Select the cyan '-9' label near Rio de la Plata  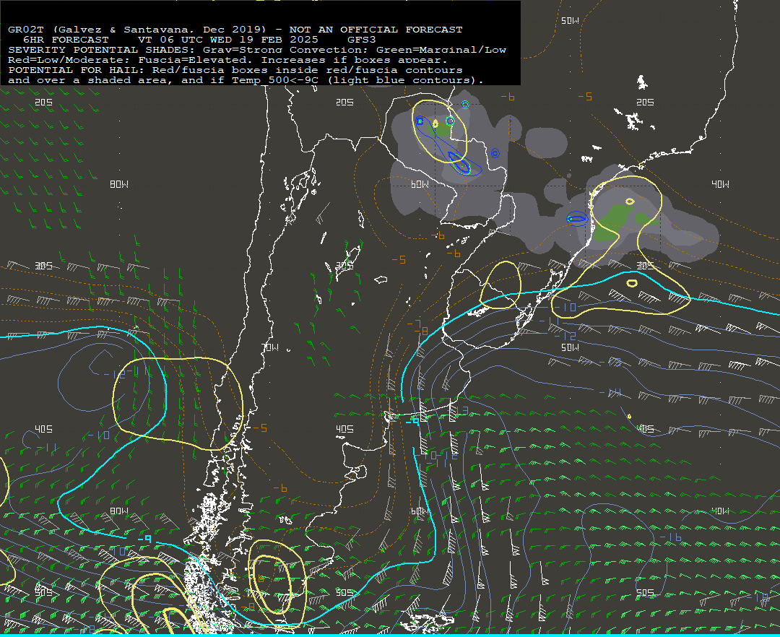pos(412,421)
